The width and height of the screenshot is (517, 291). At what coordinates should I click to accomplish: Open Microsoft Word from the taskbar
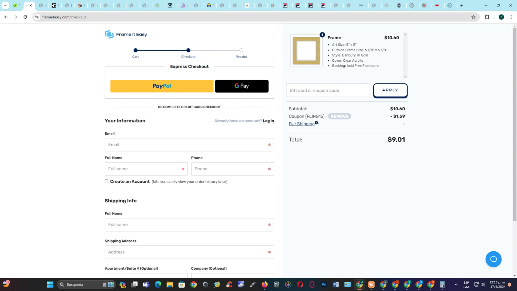(x=336, y=284)
